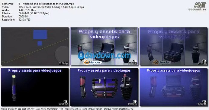The width and height of the screenshot is (209, 110).
Task: Open the thumbnail at timestamp 00:00:04
Action: (x=35, y=47)
